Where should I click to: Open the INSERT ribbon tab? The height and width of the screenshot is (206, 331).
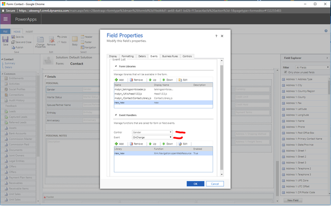pos(29,31)
